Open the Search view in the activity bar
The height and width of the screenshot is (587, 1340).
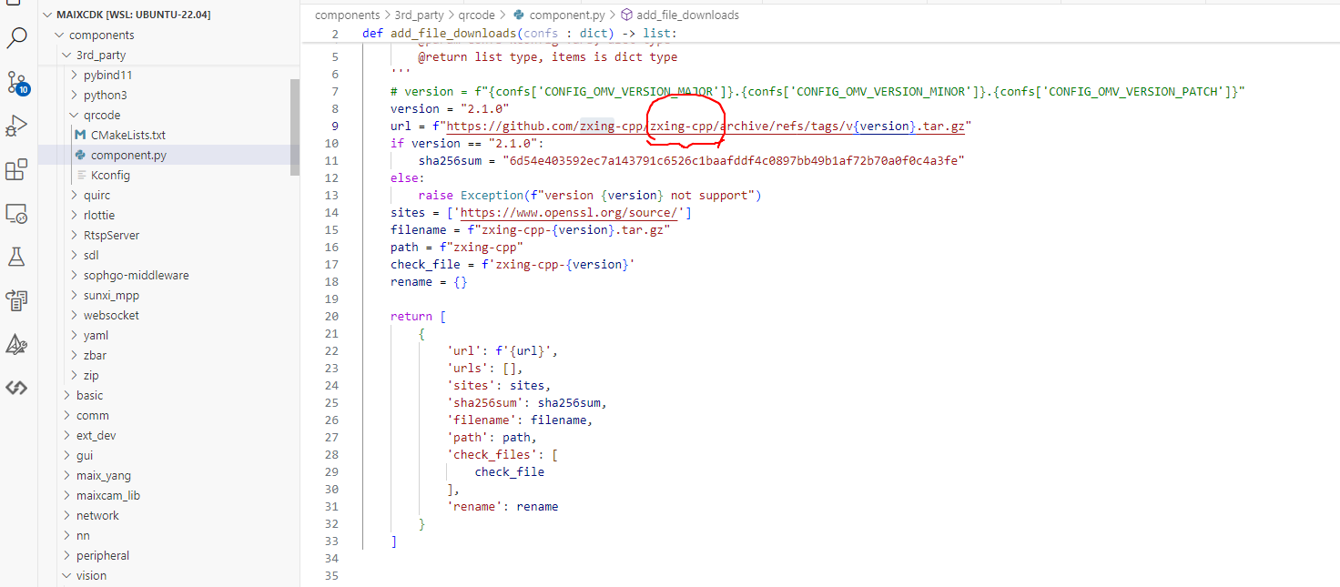[x=16, y=37]
